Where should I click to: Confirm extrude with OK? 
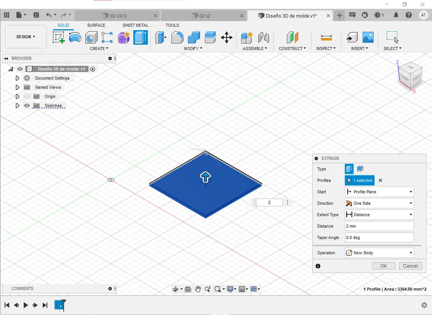coord(384,266)
